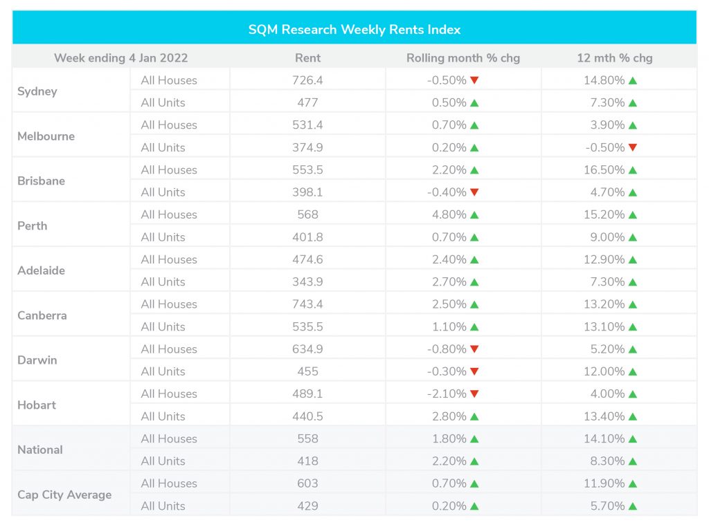The height and width of the screenshot is (527, 709).
Task: Select the "Sydney" city label
Action: click(37, 91)
